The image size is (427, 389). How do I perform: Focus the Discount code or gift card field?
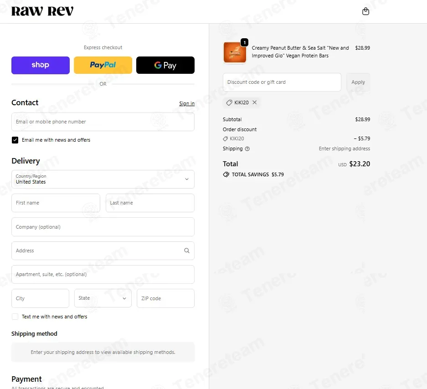click(x=282, y=82)
